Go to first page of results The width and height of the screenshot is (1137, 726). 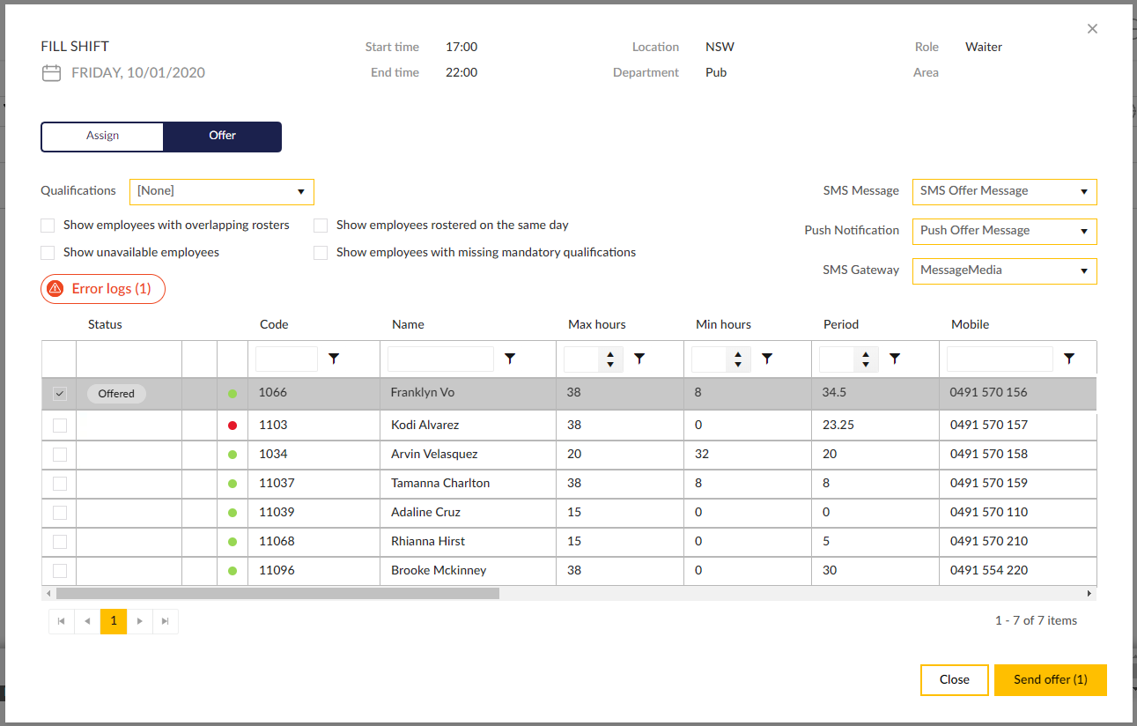coord(61,621)
